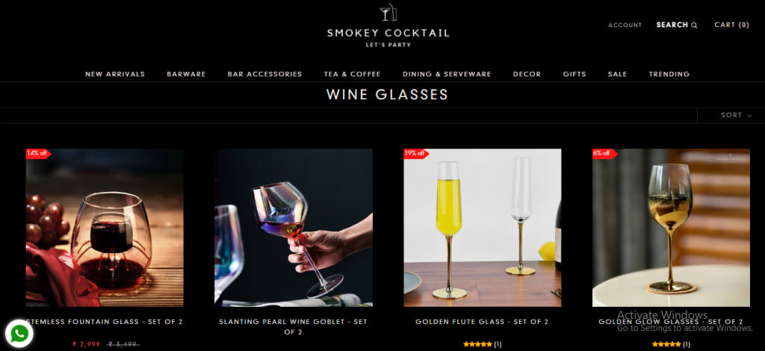Viewport: 765px width, 351px height.
Task: Open the Stemless Fountain Glass product image
Action: (x=105, y=228)
